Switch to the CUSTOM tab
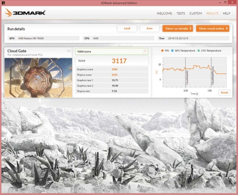Viewport: 238px width, 195px height. (x=196, y=13)
